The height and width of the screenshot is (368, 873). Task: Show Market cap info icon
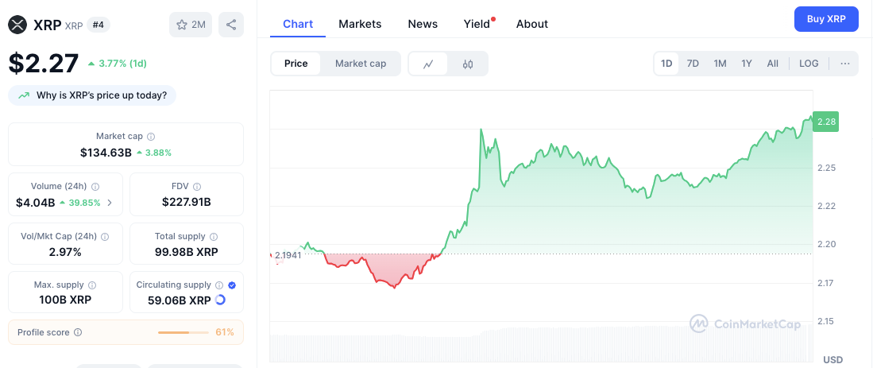tap(151, 137)
